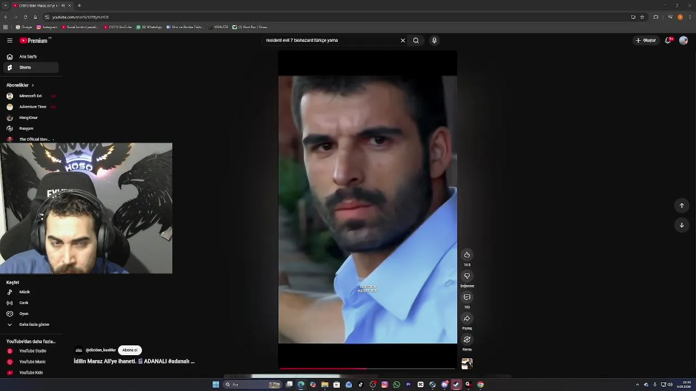Open the Short's comments
Screen dimensions: 696x391
[467, 297]
